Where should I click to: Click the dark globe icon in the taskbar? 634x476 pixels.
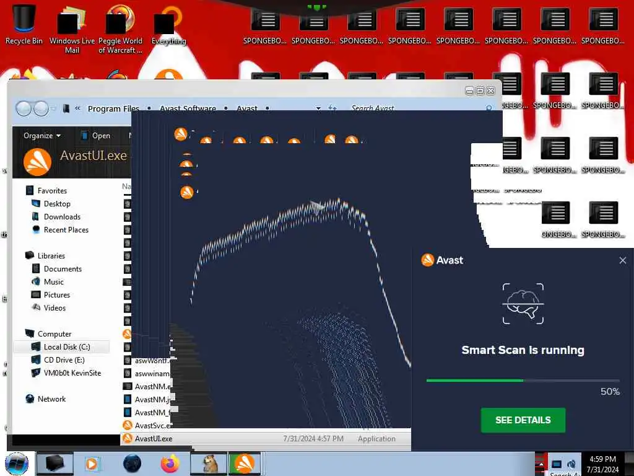(132, 464)
